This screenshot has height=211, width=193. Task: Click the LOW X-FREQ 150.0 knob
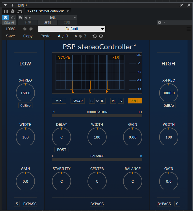click(x=25, y=93)
